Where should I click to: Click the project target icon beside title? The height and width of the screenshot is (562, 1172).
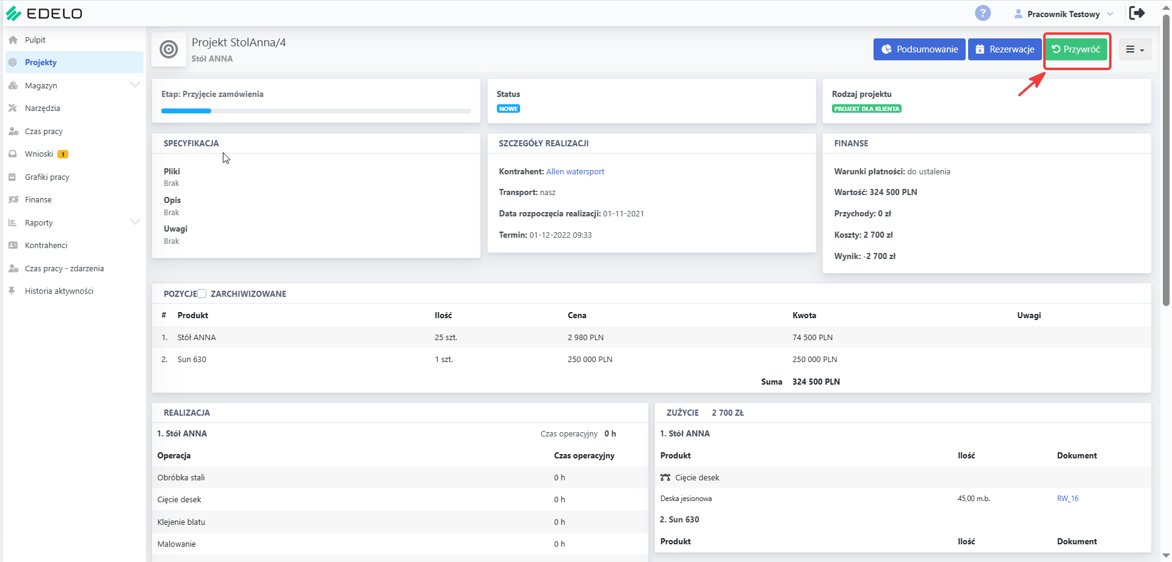tap(168, 49)
